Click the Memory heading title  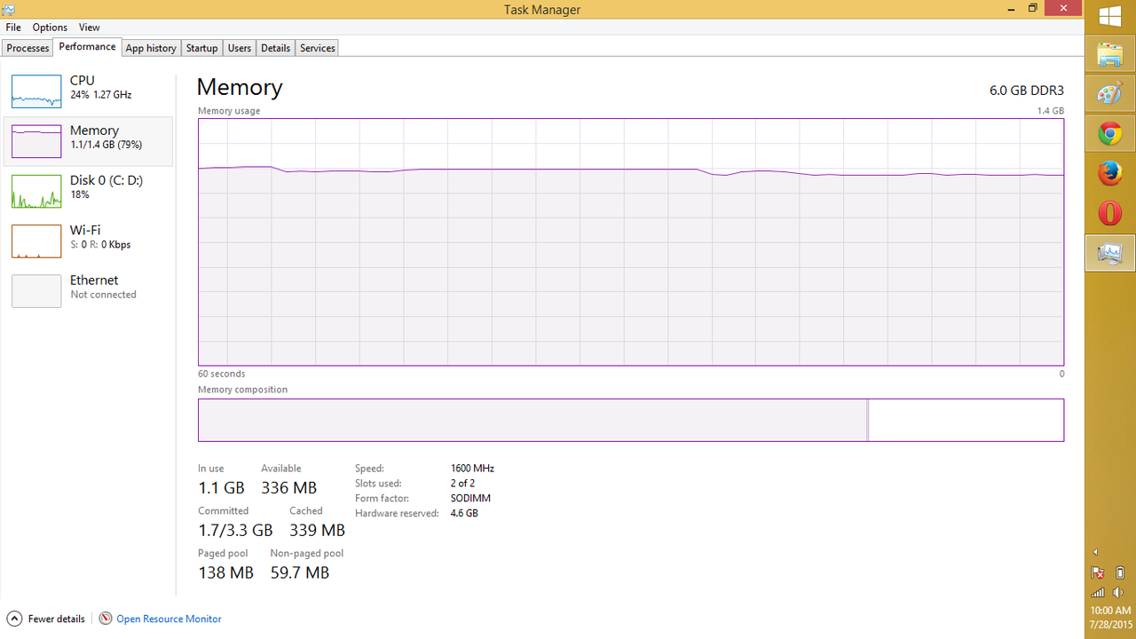click(x=240, y=87)
